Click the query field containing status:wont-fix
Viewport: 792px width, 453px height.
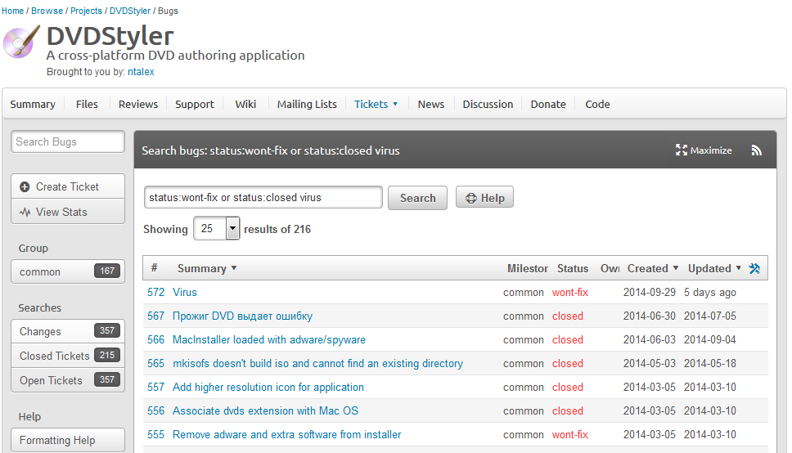click(263, 197)
